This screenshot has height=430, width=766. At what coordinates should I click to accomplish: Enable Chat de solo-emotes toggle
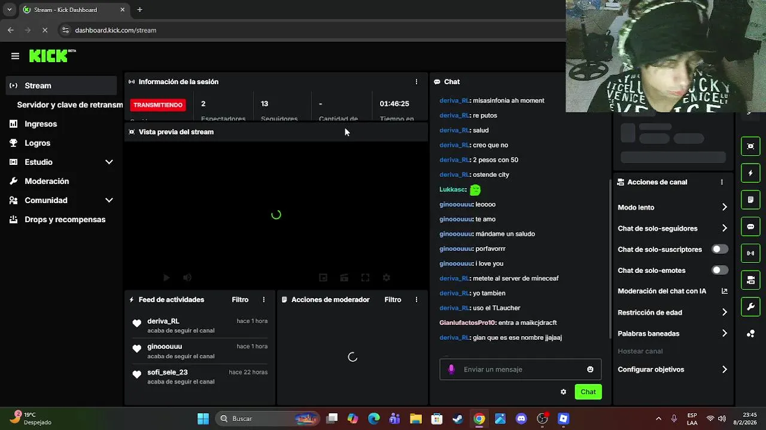click(x=720, y=270)
